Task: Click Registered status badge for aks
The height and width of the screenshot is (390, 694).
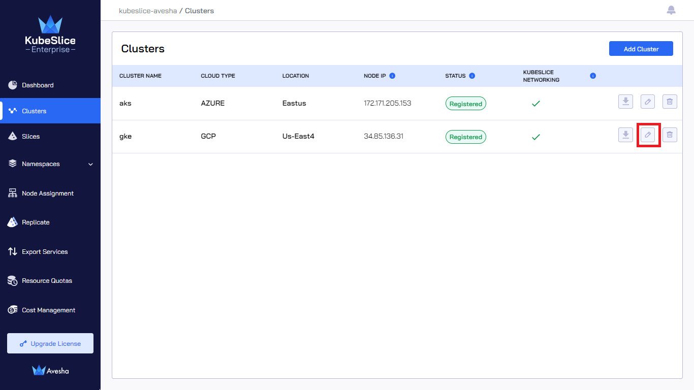Action: point(466,104)
